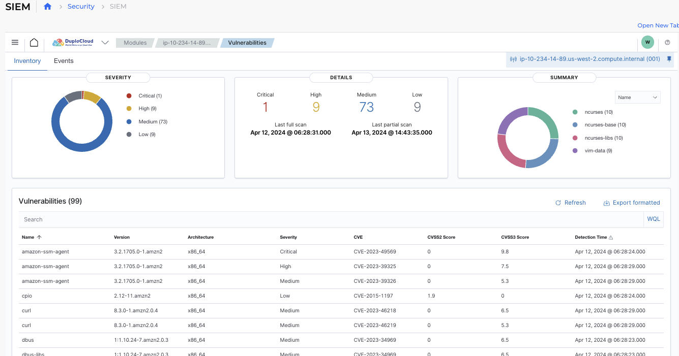The height and width of the screenshot is (356, 679).
Task: Sort by the CVSS3 Score column header
Action: [x=515, y=237]
